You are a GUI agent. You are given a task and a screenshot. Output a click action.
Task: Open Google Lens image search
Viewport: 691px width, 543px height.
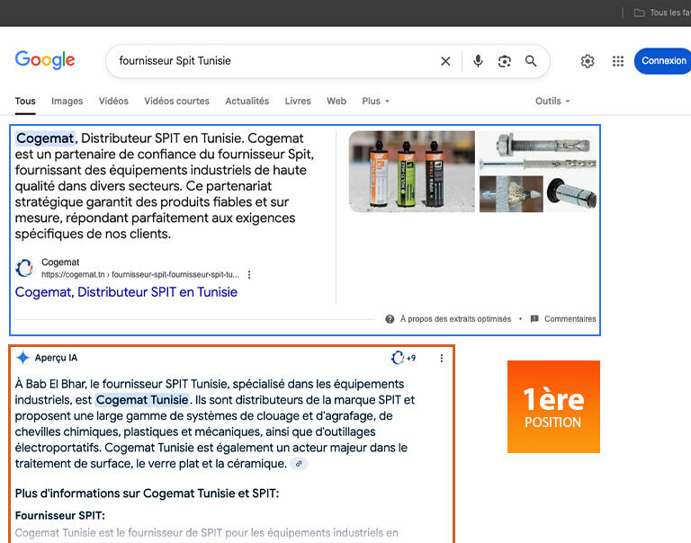tap(505, 61)
